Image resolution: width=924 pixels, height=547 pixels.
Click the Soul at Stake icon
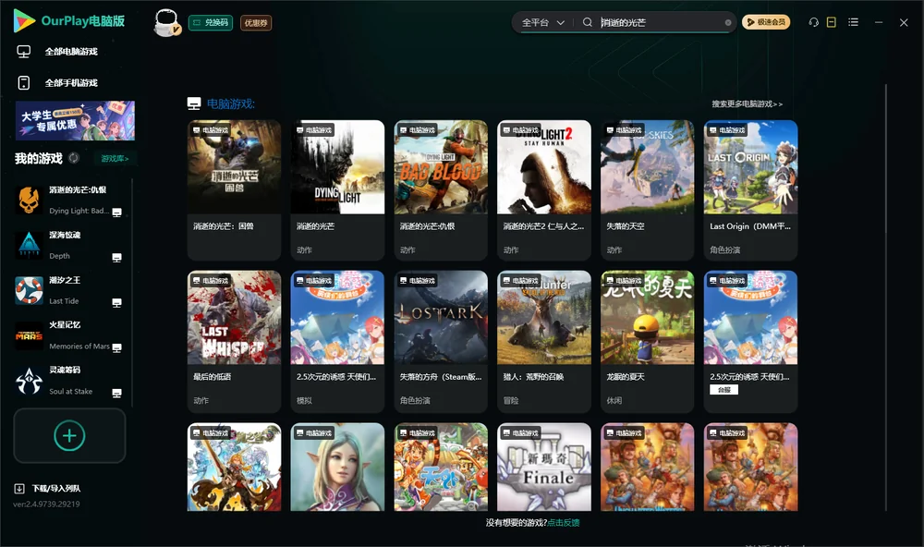29,381
